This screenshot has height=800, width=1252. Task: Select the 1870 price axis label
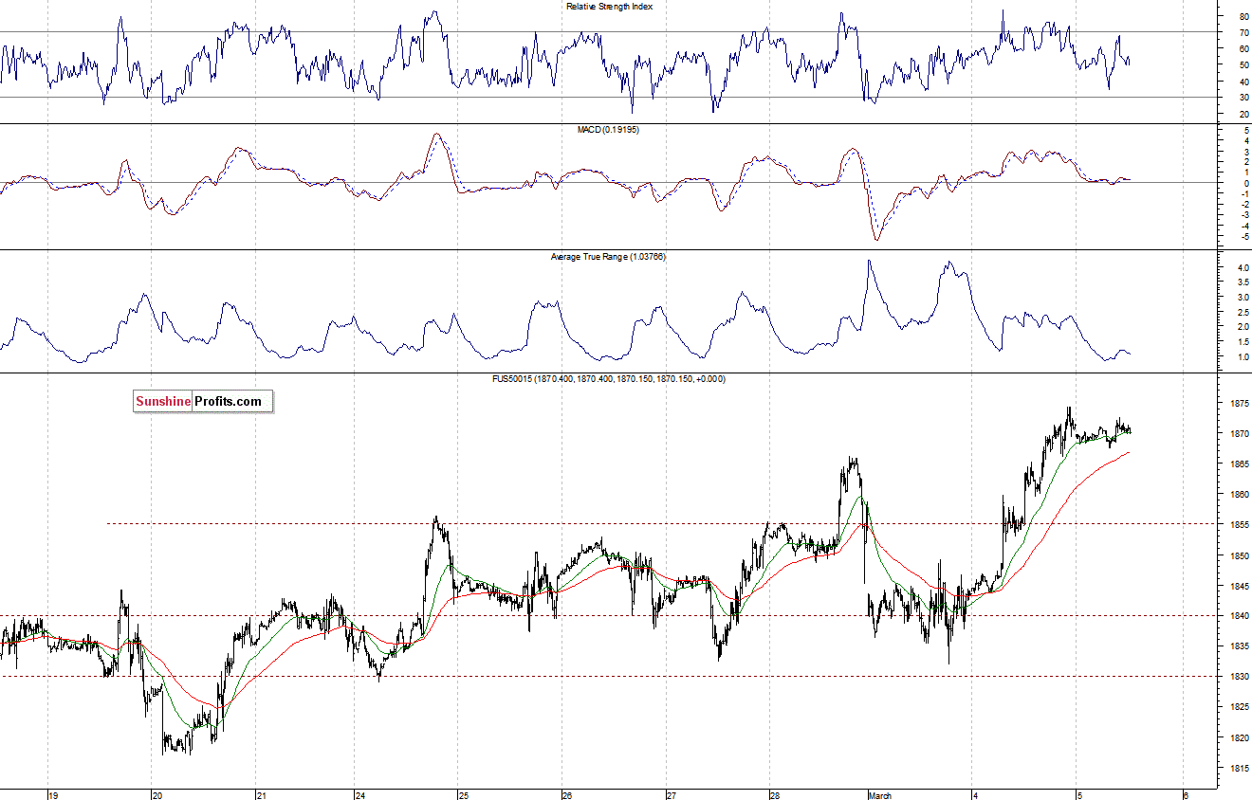click(1240, 434)
